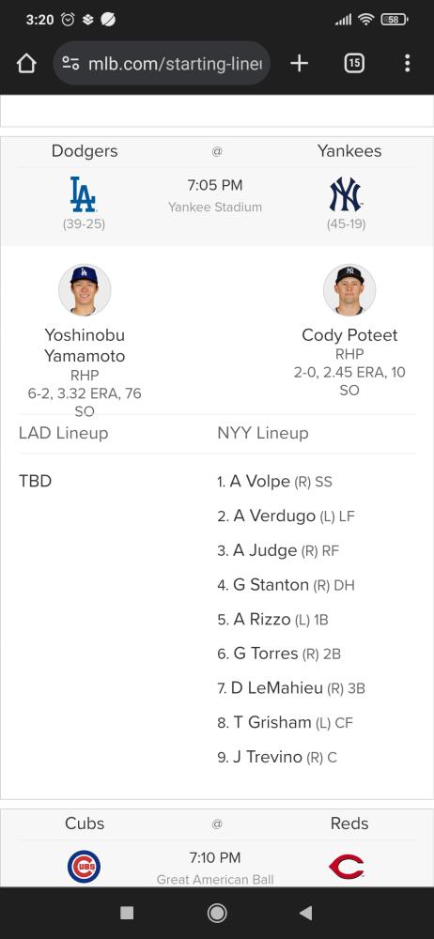Tap the Android recent apps square button
This screenshot has height=939, width=434.
click(127, 913)
